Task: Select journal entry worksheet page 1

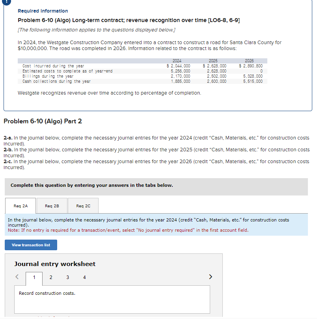Action: click(x=34, y=277)
